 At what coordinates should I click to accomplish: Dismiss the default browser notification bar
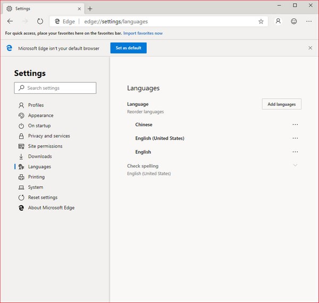310,48
